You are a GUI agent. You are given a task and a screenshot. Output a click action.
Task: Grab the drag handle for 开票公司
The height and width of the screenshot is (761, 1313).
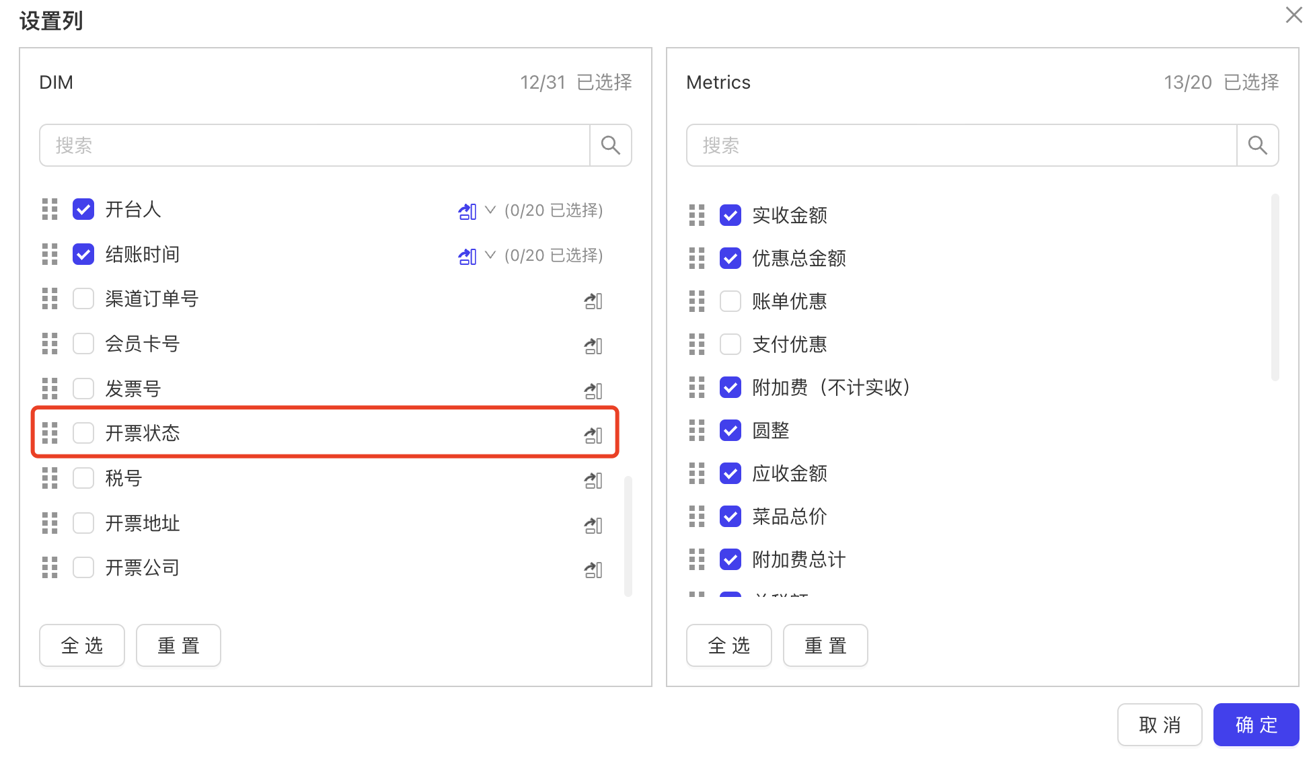(x=50, y=567)
